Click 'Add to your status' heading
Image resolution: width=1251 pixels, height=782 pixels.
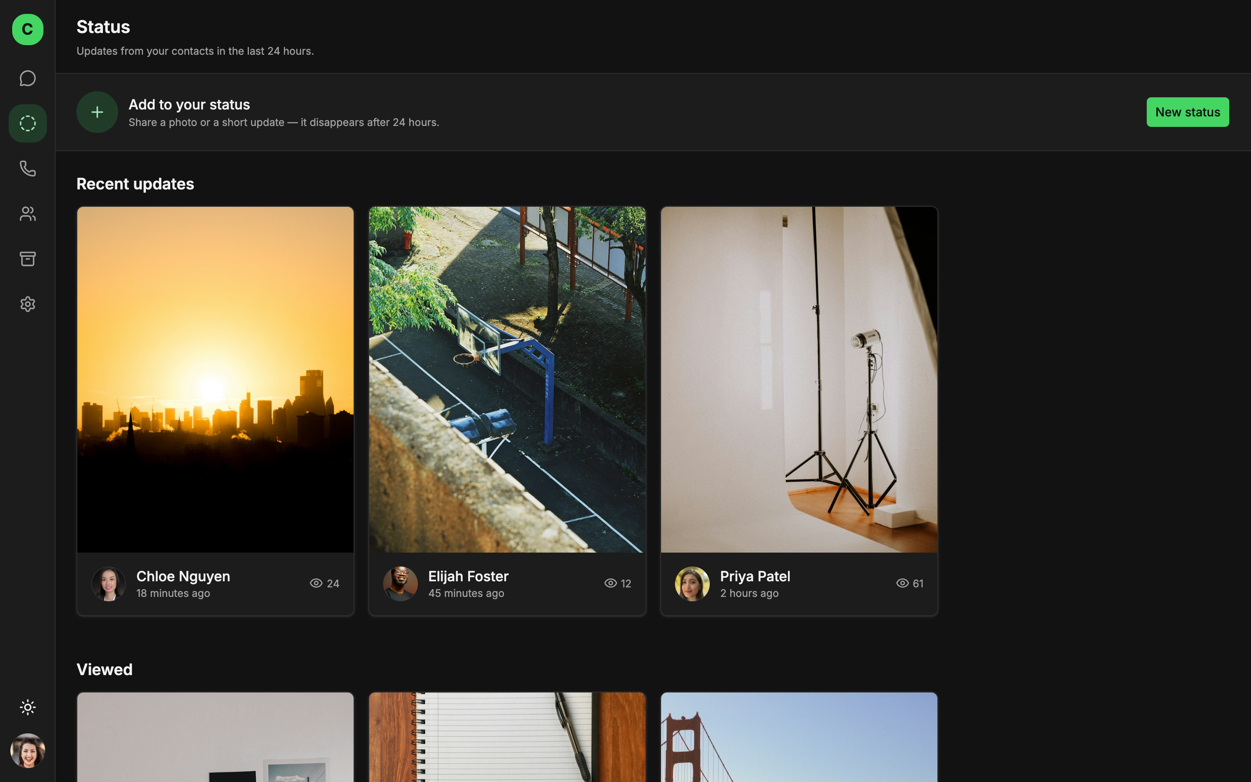[189, 104]
